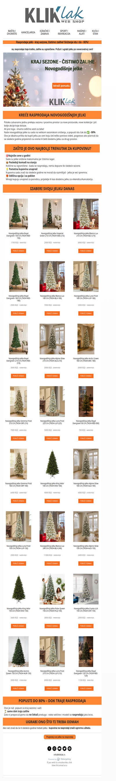Screen dimensions: 116x781
Task: Click the KLIKlak web shop header logo
Action: point(54,15)
